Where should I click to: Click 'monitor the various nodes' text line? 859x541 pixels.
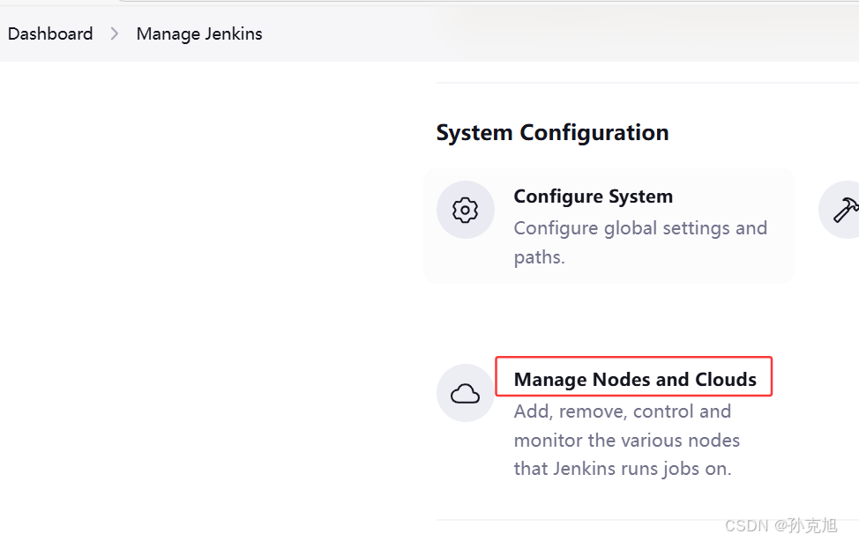(627, 441)
